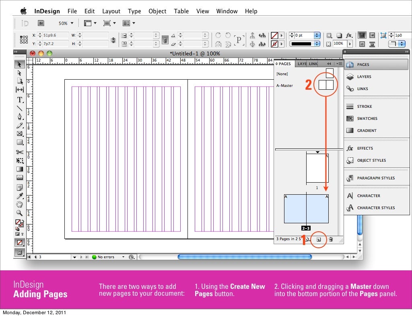
Task: Select the Gradient Swatch tool
Action: click(x=20, y=169)
